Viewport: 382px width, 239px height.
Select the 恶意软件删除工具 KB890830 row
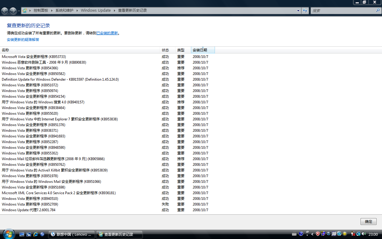tap(107, 62)
